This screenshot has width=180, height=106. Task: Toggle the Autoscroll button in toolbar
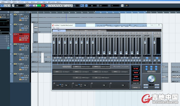(x=82, y=5)
